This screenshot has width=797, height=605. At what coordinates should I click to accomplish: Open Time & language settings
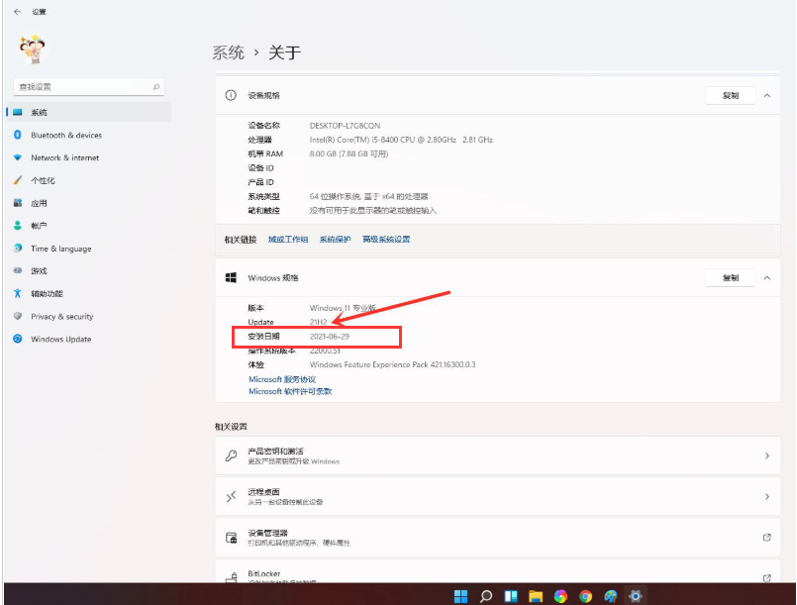pos(89,249)
